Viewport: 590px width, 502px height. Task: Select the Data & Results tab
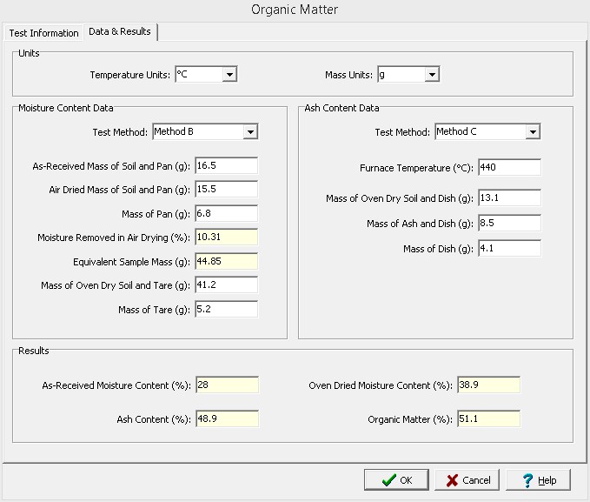click(x=120, y=32)
